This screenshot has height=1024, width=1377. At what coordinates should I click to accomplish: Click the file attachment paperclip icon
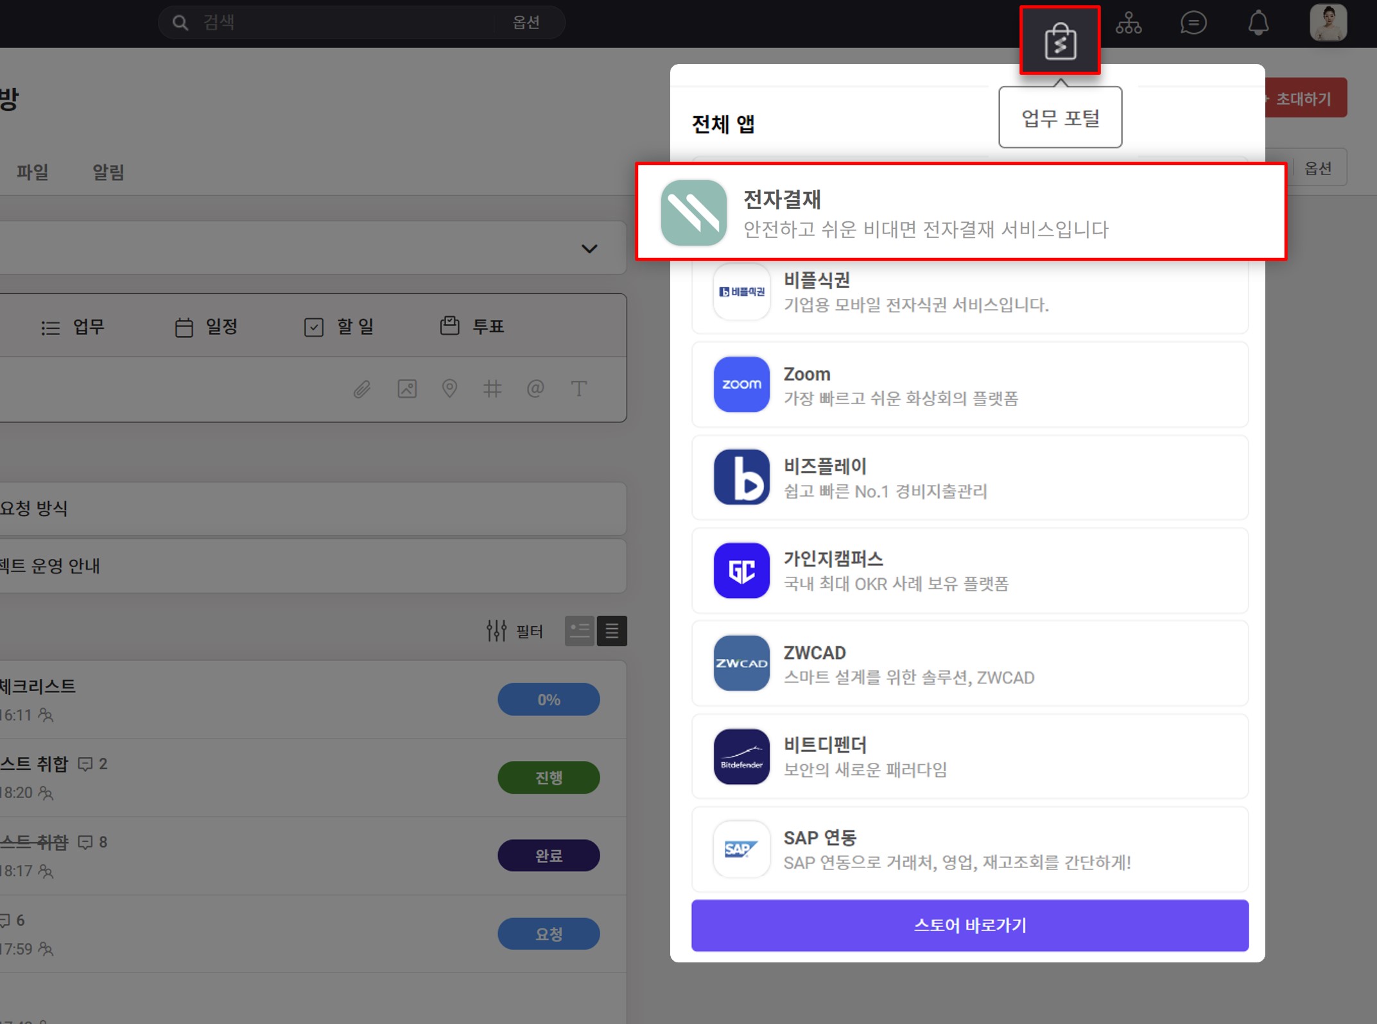pyautogui.click(x=362, y=389)
